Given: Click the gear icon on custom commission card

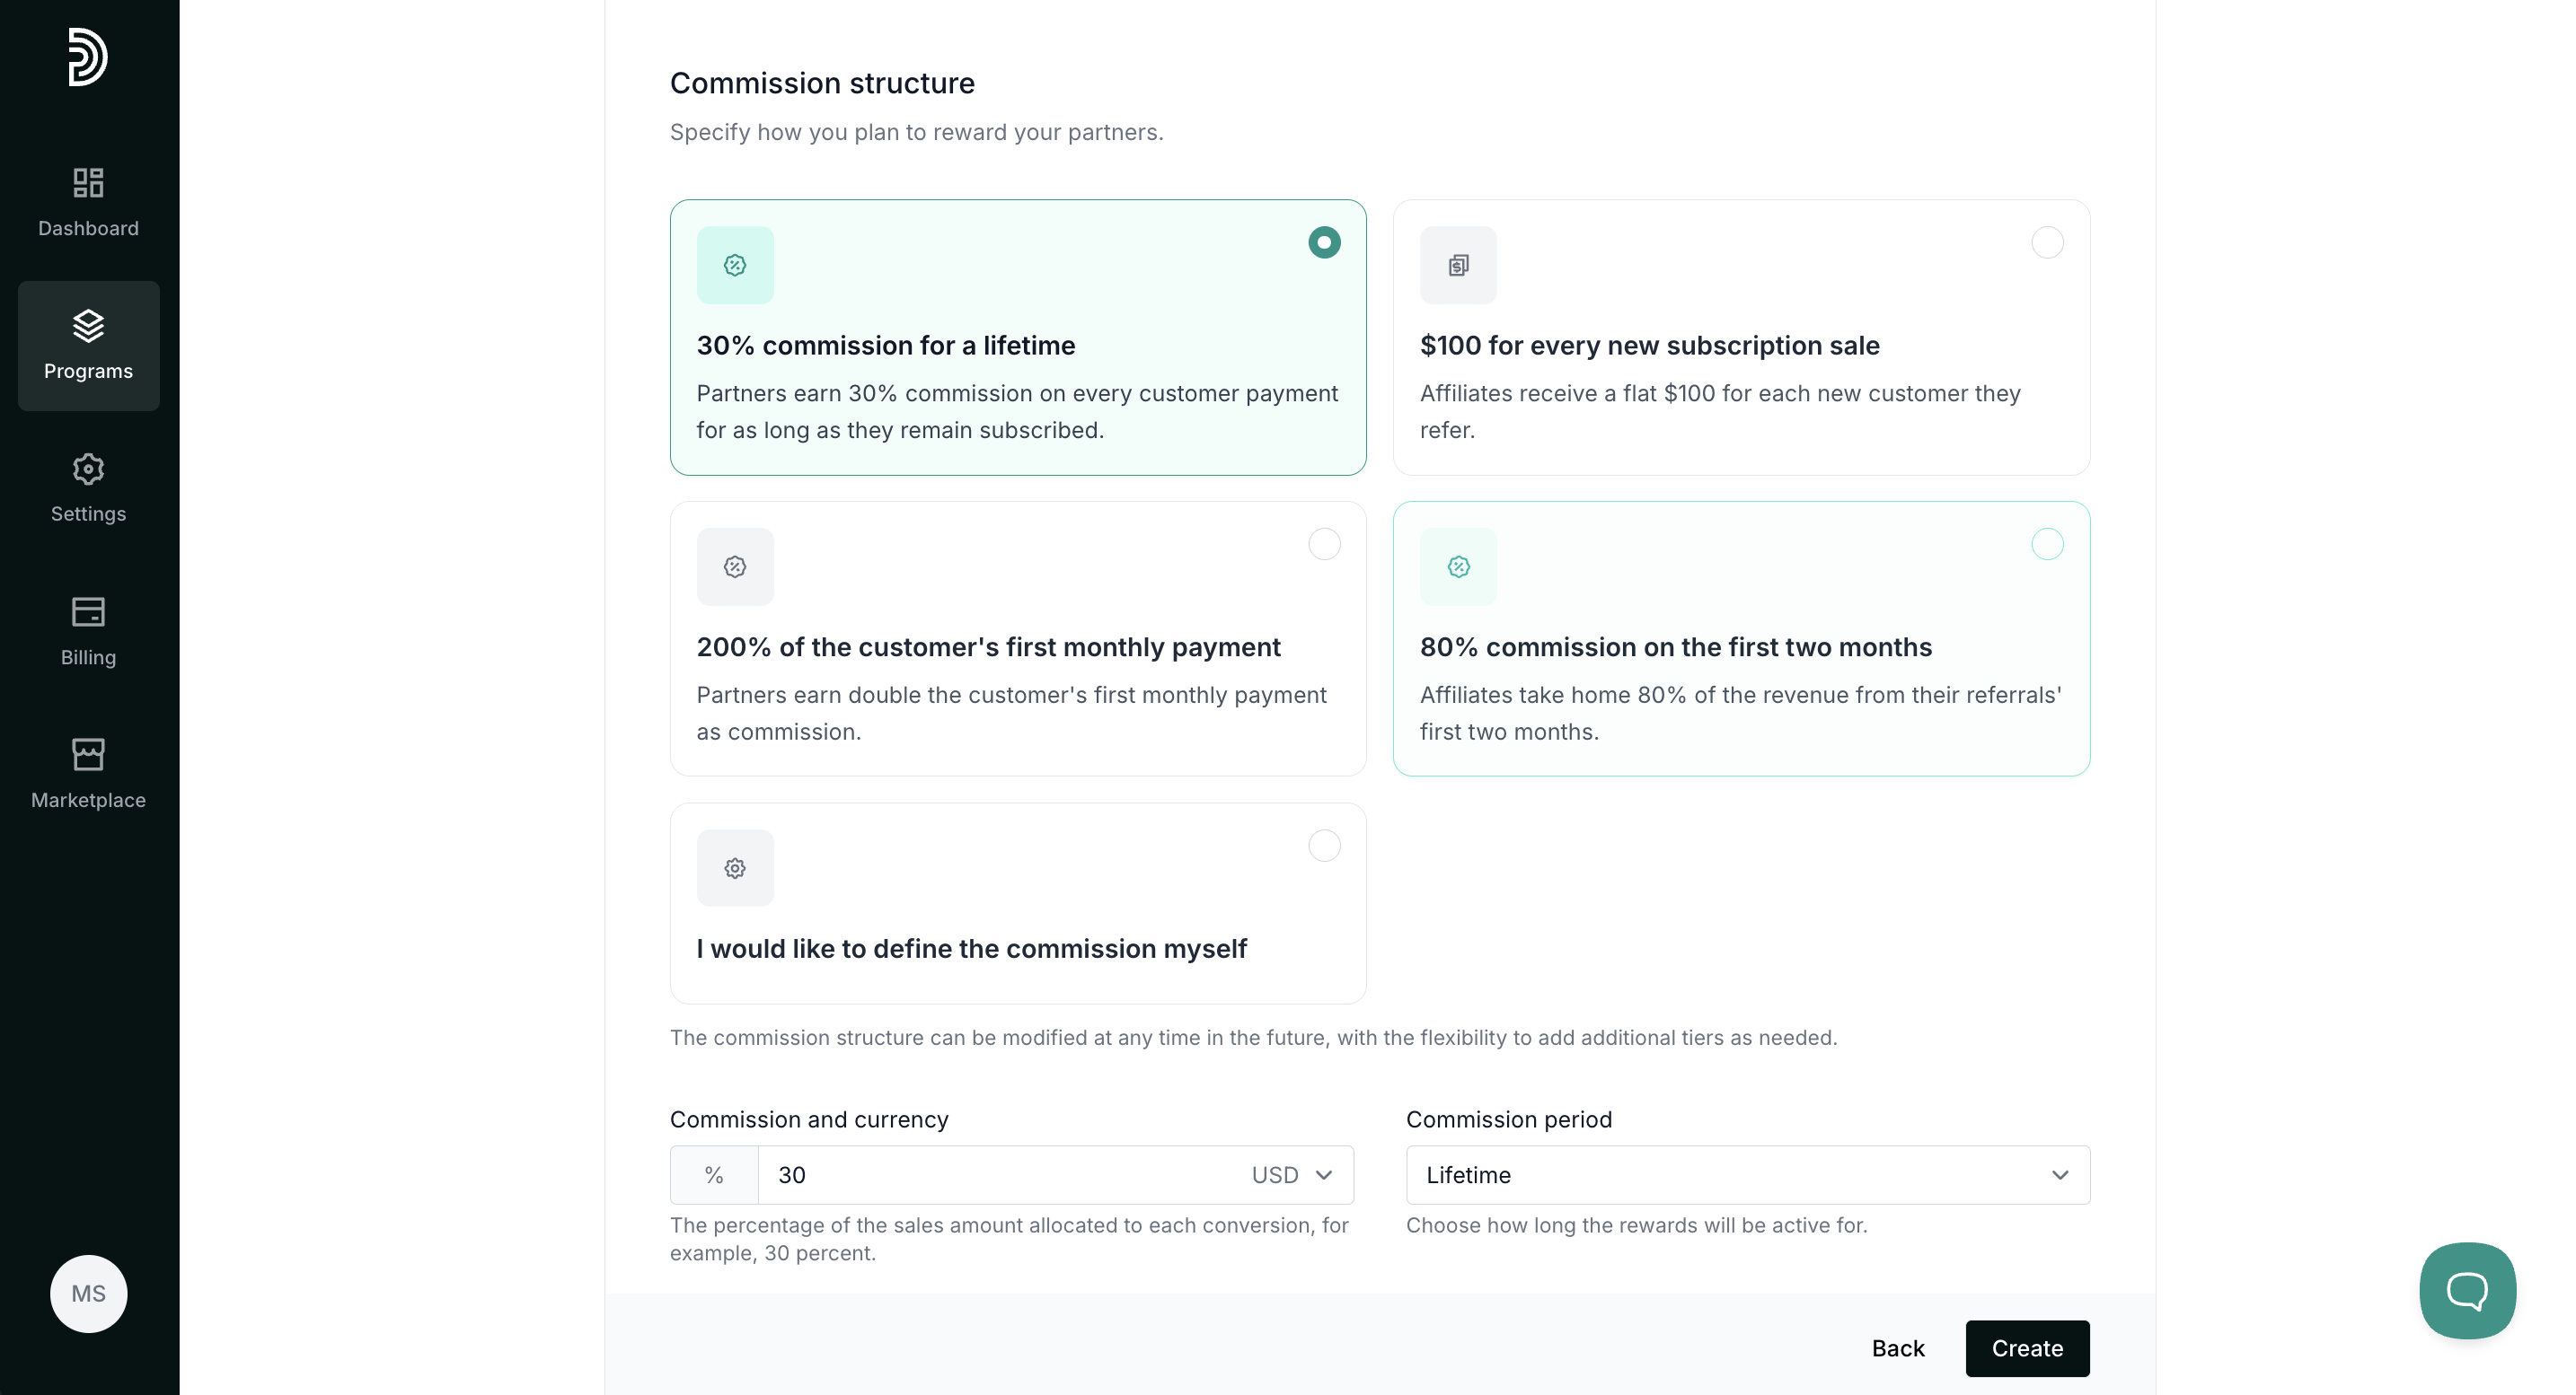Looking at the screenshot, I should point(735,868).
